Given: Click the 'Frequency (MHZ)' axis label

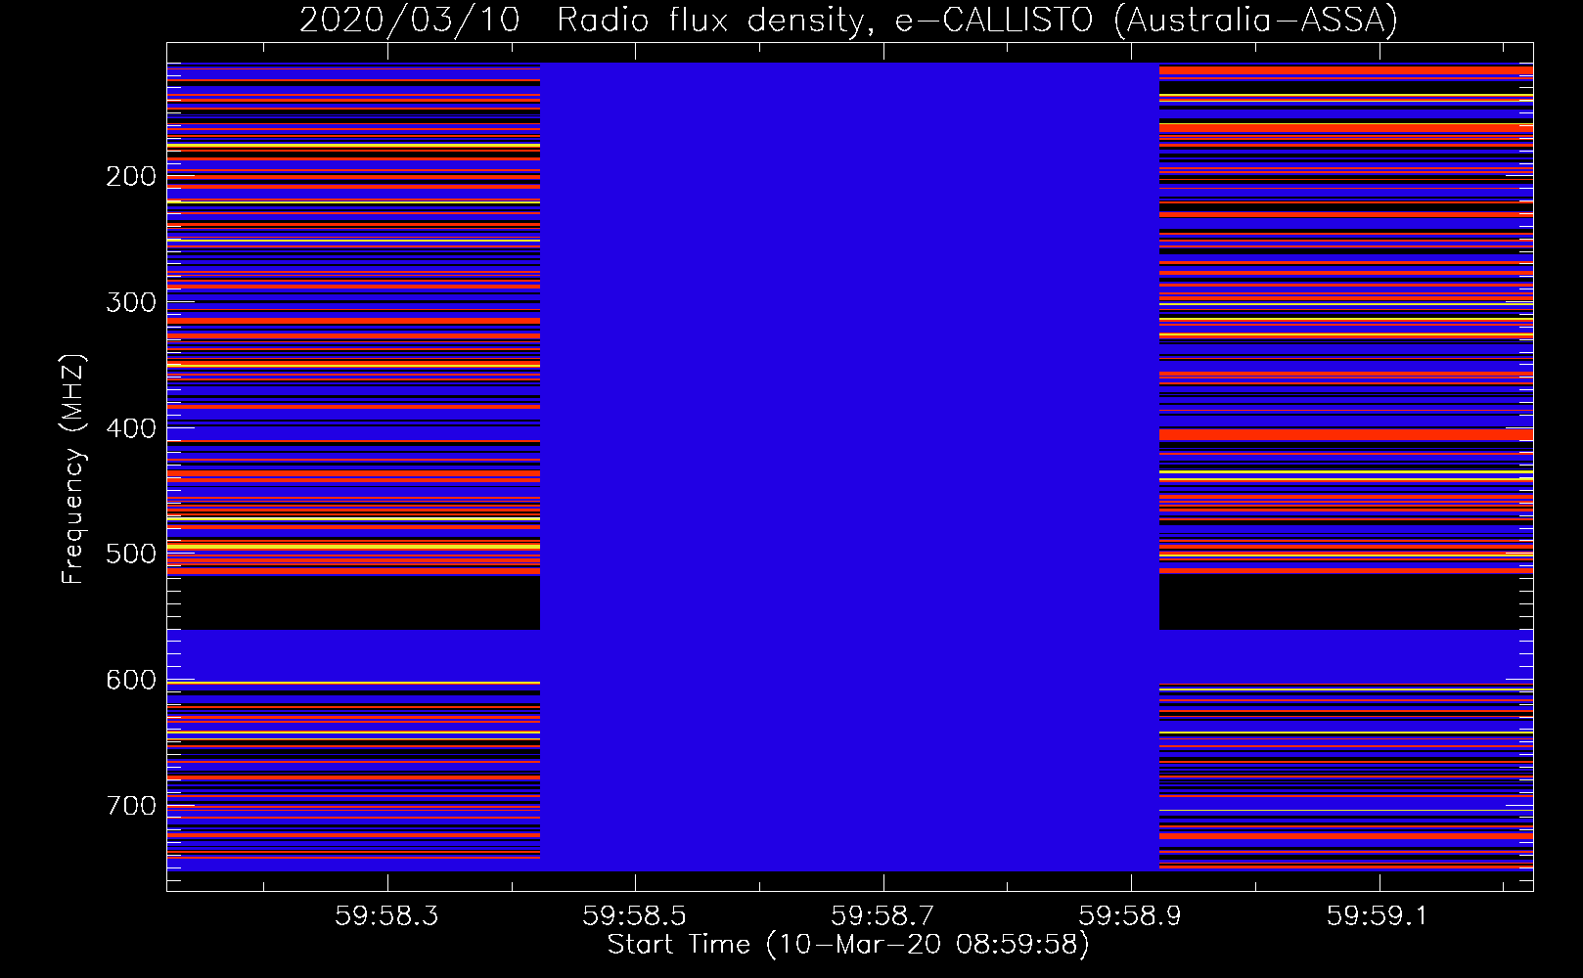Looking at the screenshot, I should [x=72, y=468].
